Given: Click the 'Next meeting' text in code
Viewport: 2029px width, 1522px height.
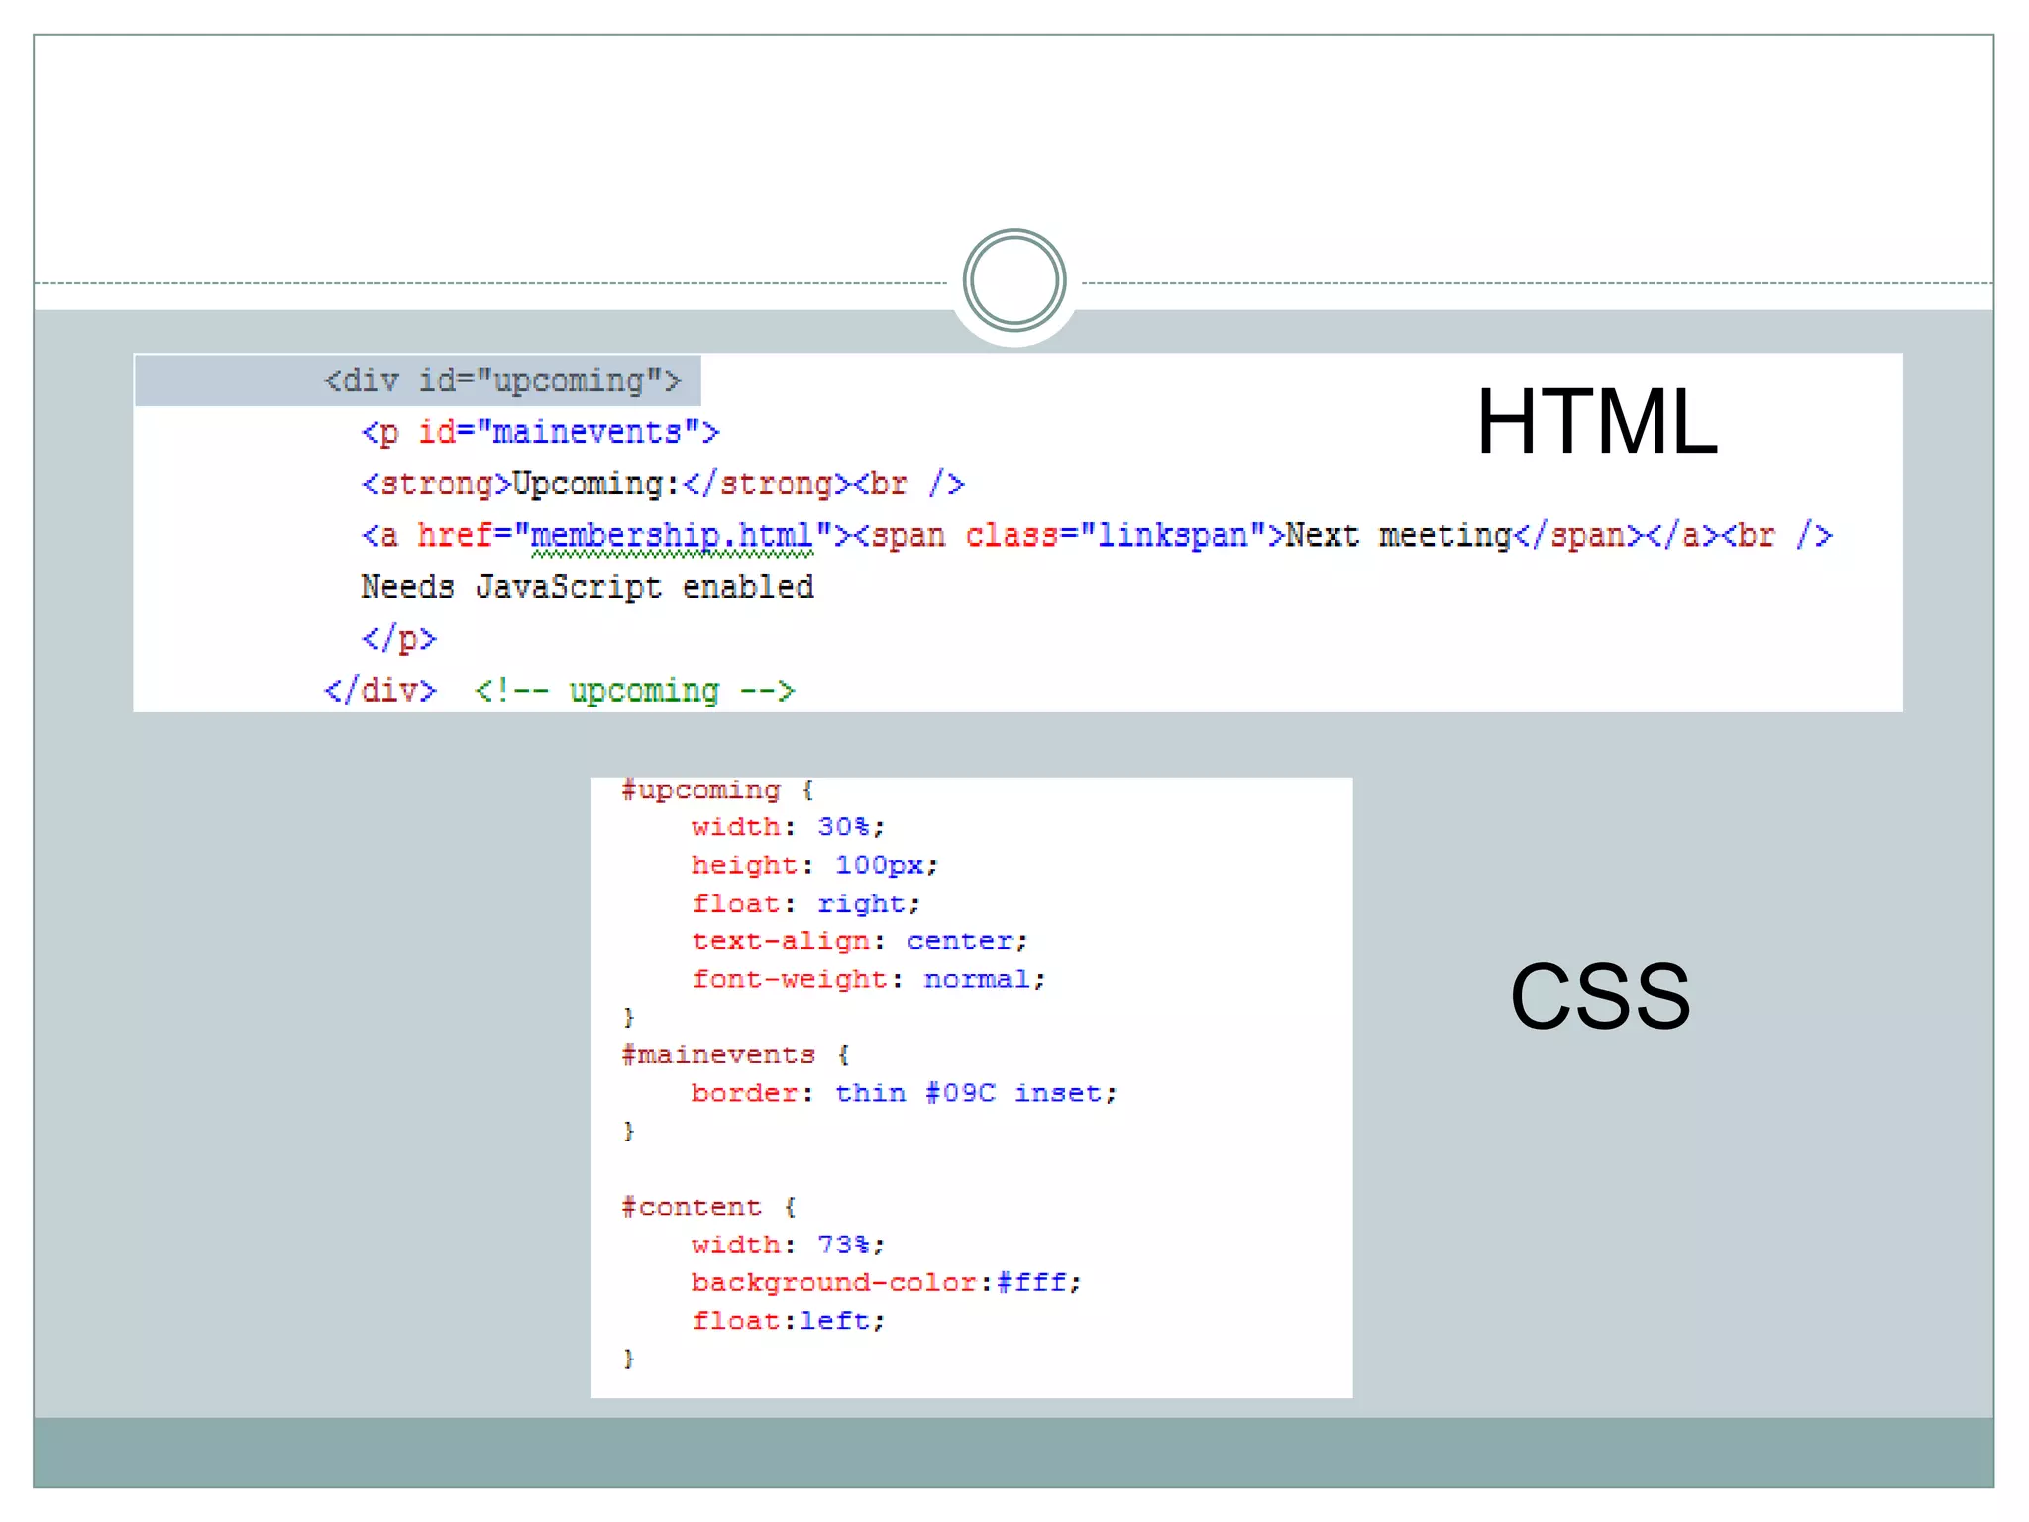Looking at the screenshot, I should coord(1398,536).
